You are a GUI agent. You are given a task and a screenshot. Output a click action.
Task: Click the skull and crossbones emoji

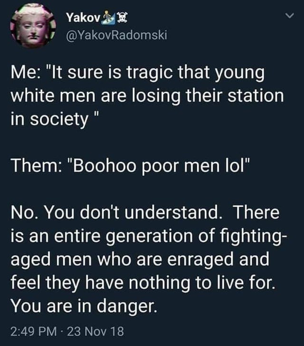(x=122, y=18)
